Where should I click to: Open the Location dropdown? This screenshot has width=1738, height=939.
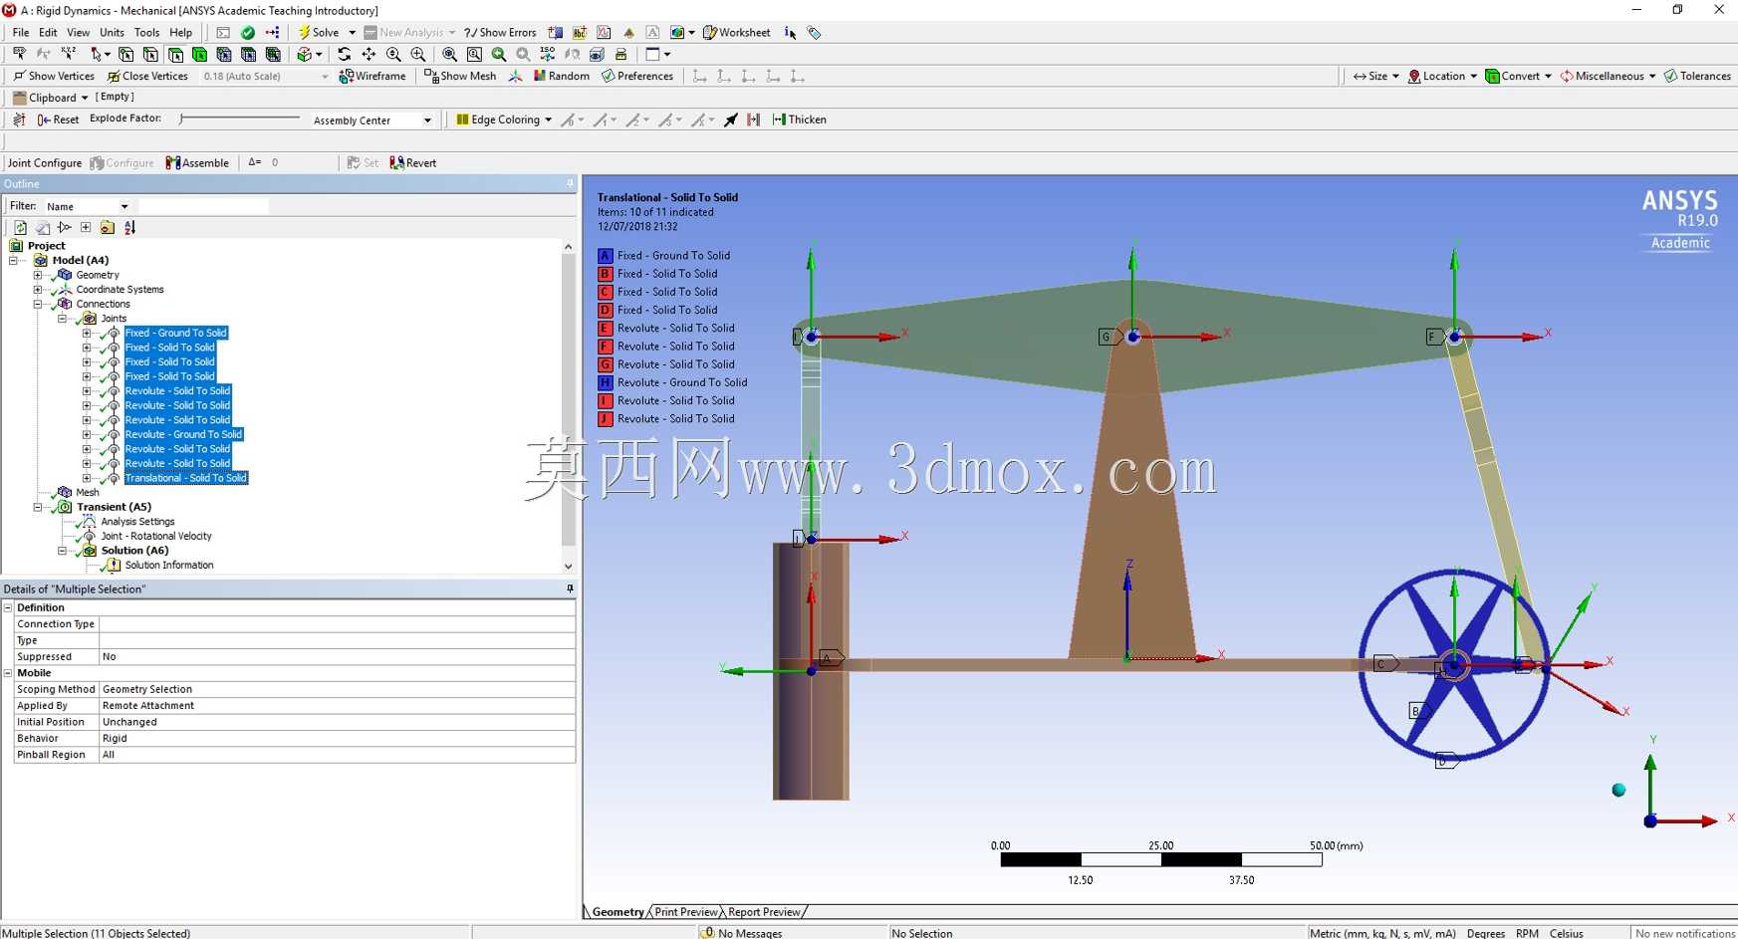click(1442, 76)
